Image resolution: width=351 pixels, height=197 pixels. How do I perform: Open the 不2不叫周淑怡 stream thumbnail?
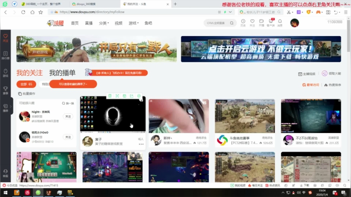point(311,116)
